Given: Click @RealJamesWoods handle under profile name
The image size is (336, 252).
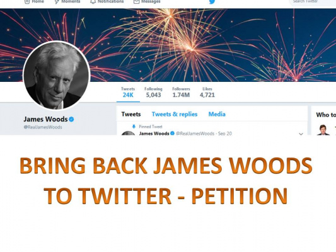Looking at the screenshot, I should [x=43, y=127].
